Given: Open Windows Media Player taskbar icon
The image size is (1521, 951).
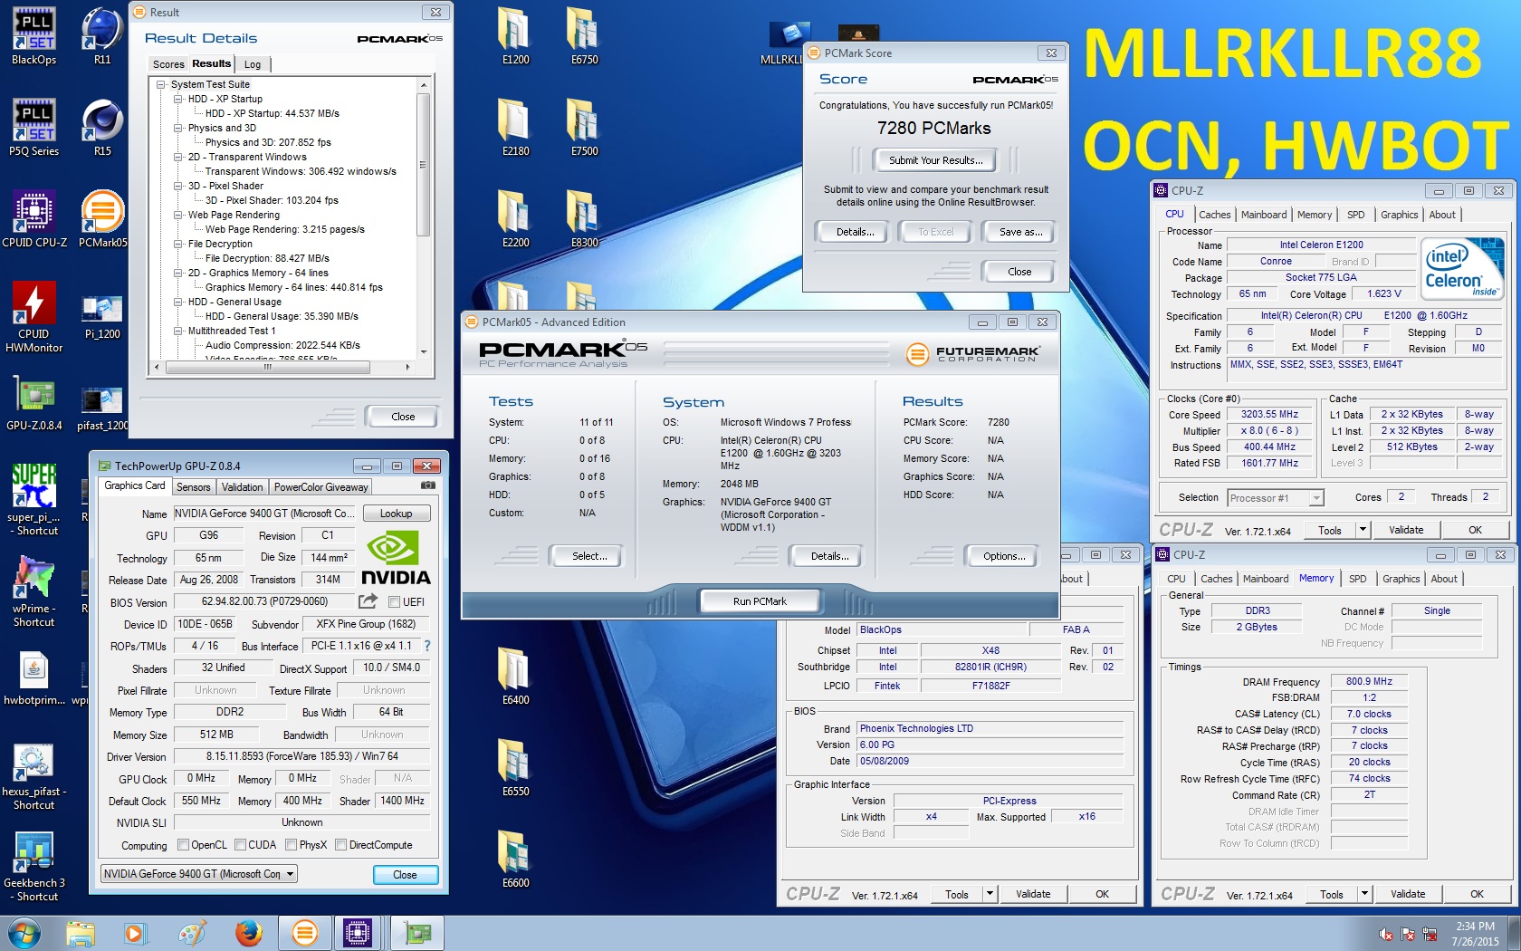Looking at the screenshot, I should click(135, 933).
